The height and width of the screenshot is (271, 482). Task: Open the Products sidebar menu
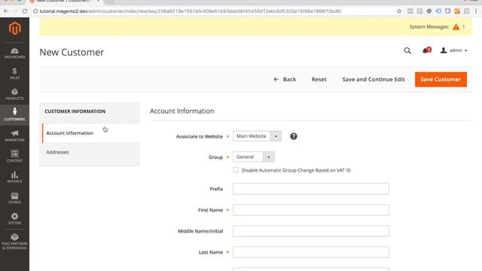pyautogui.click(x=14, y=94)
